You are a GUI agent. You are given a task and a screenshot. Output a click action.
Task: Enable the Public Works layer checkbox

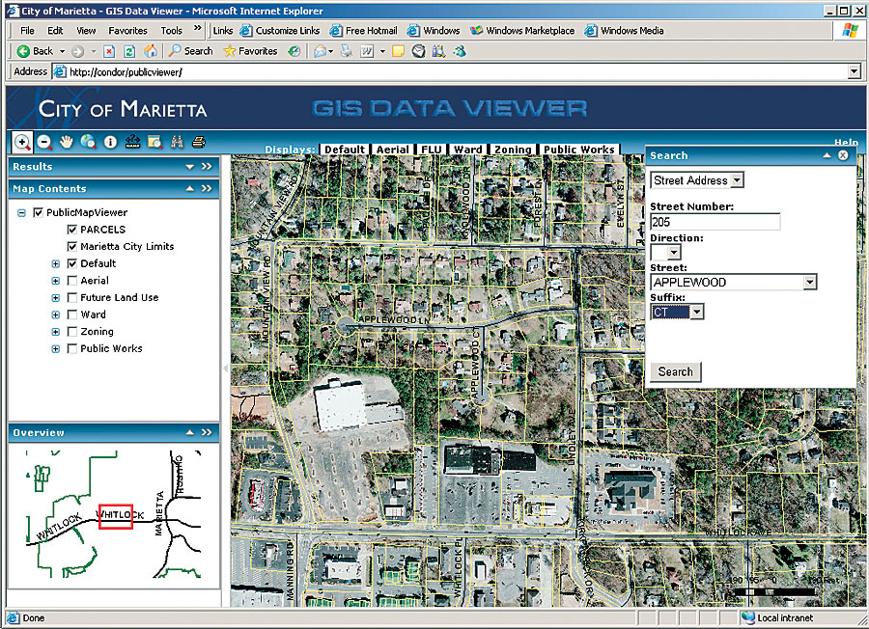(72, 349)
